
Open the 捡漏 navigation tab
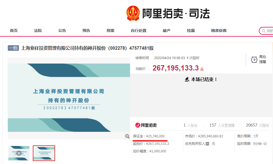[x=191, y=31]
